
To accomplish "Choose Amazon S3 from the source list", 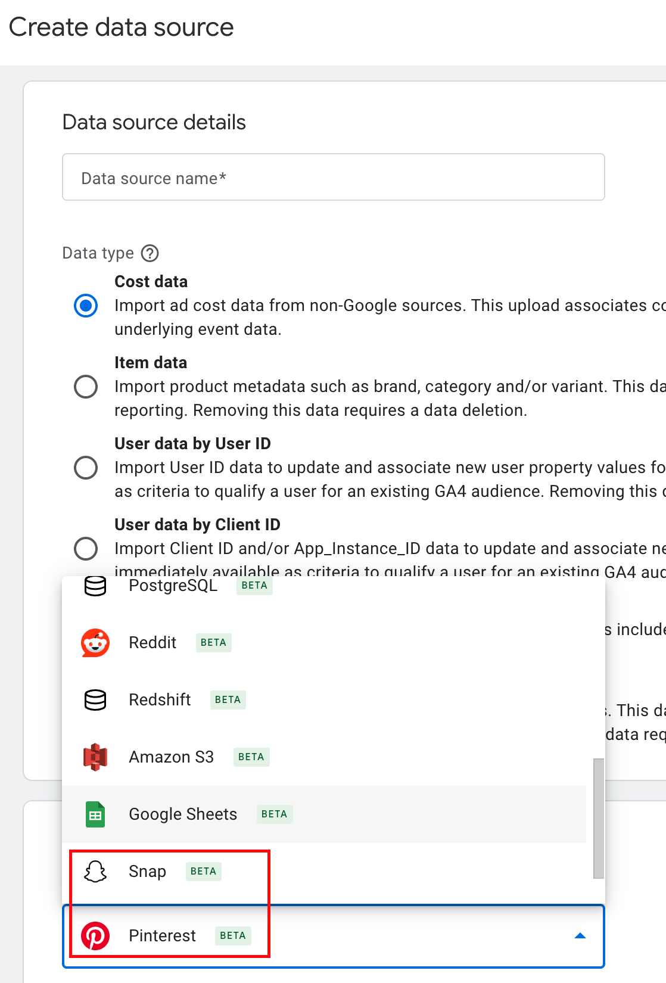I will pos(172,757).
